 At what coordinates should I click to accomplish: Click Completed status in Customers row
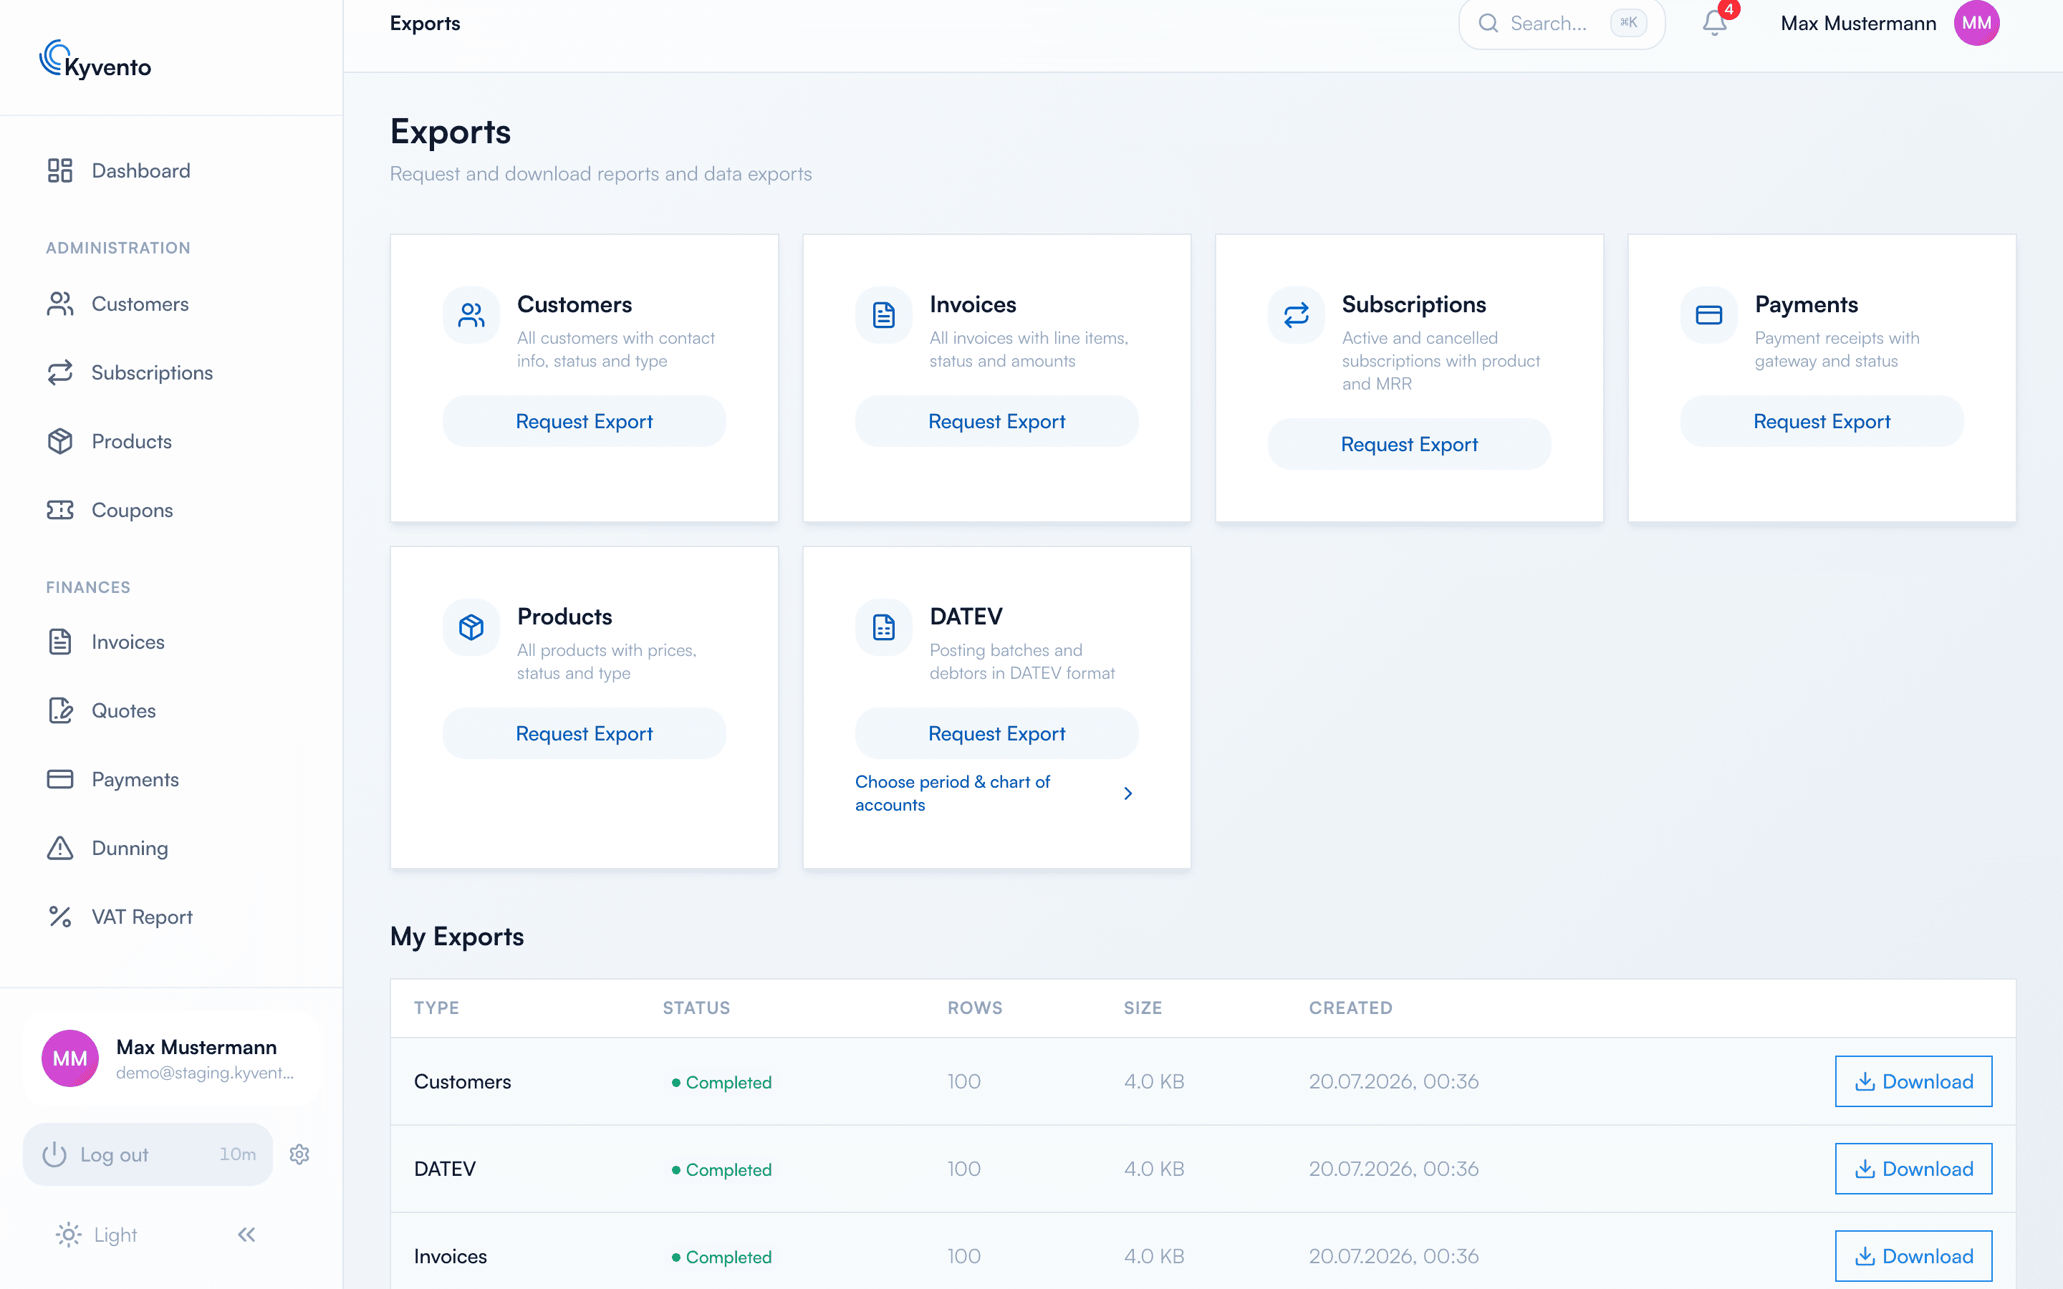(x=721, y=1082)
